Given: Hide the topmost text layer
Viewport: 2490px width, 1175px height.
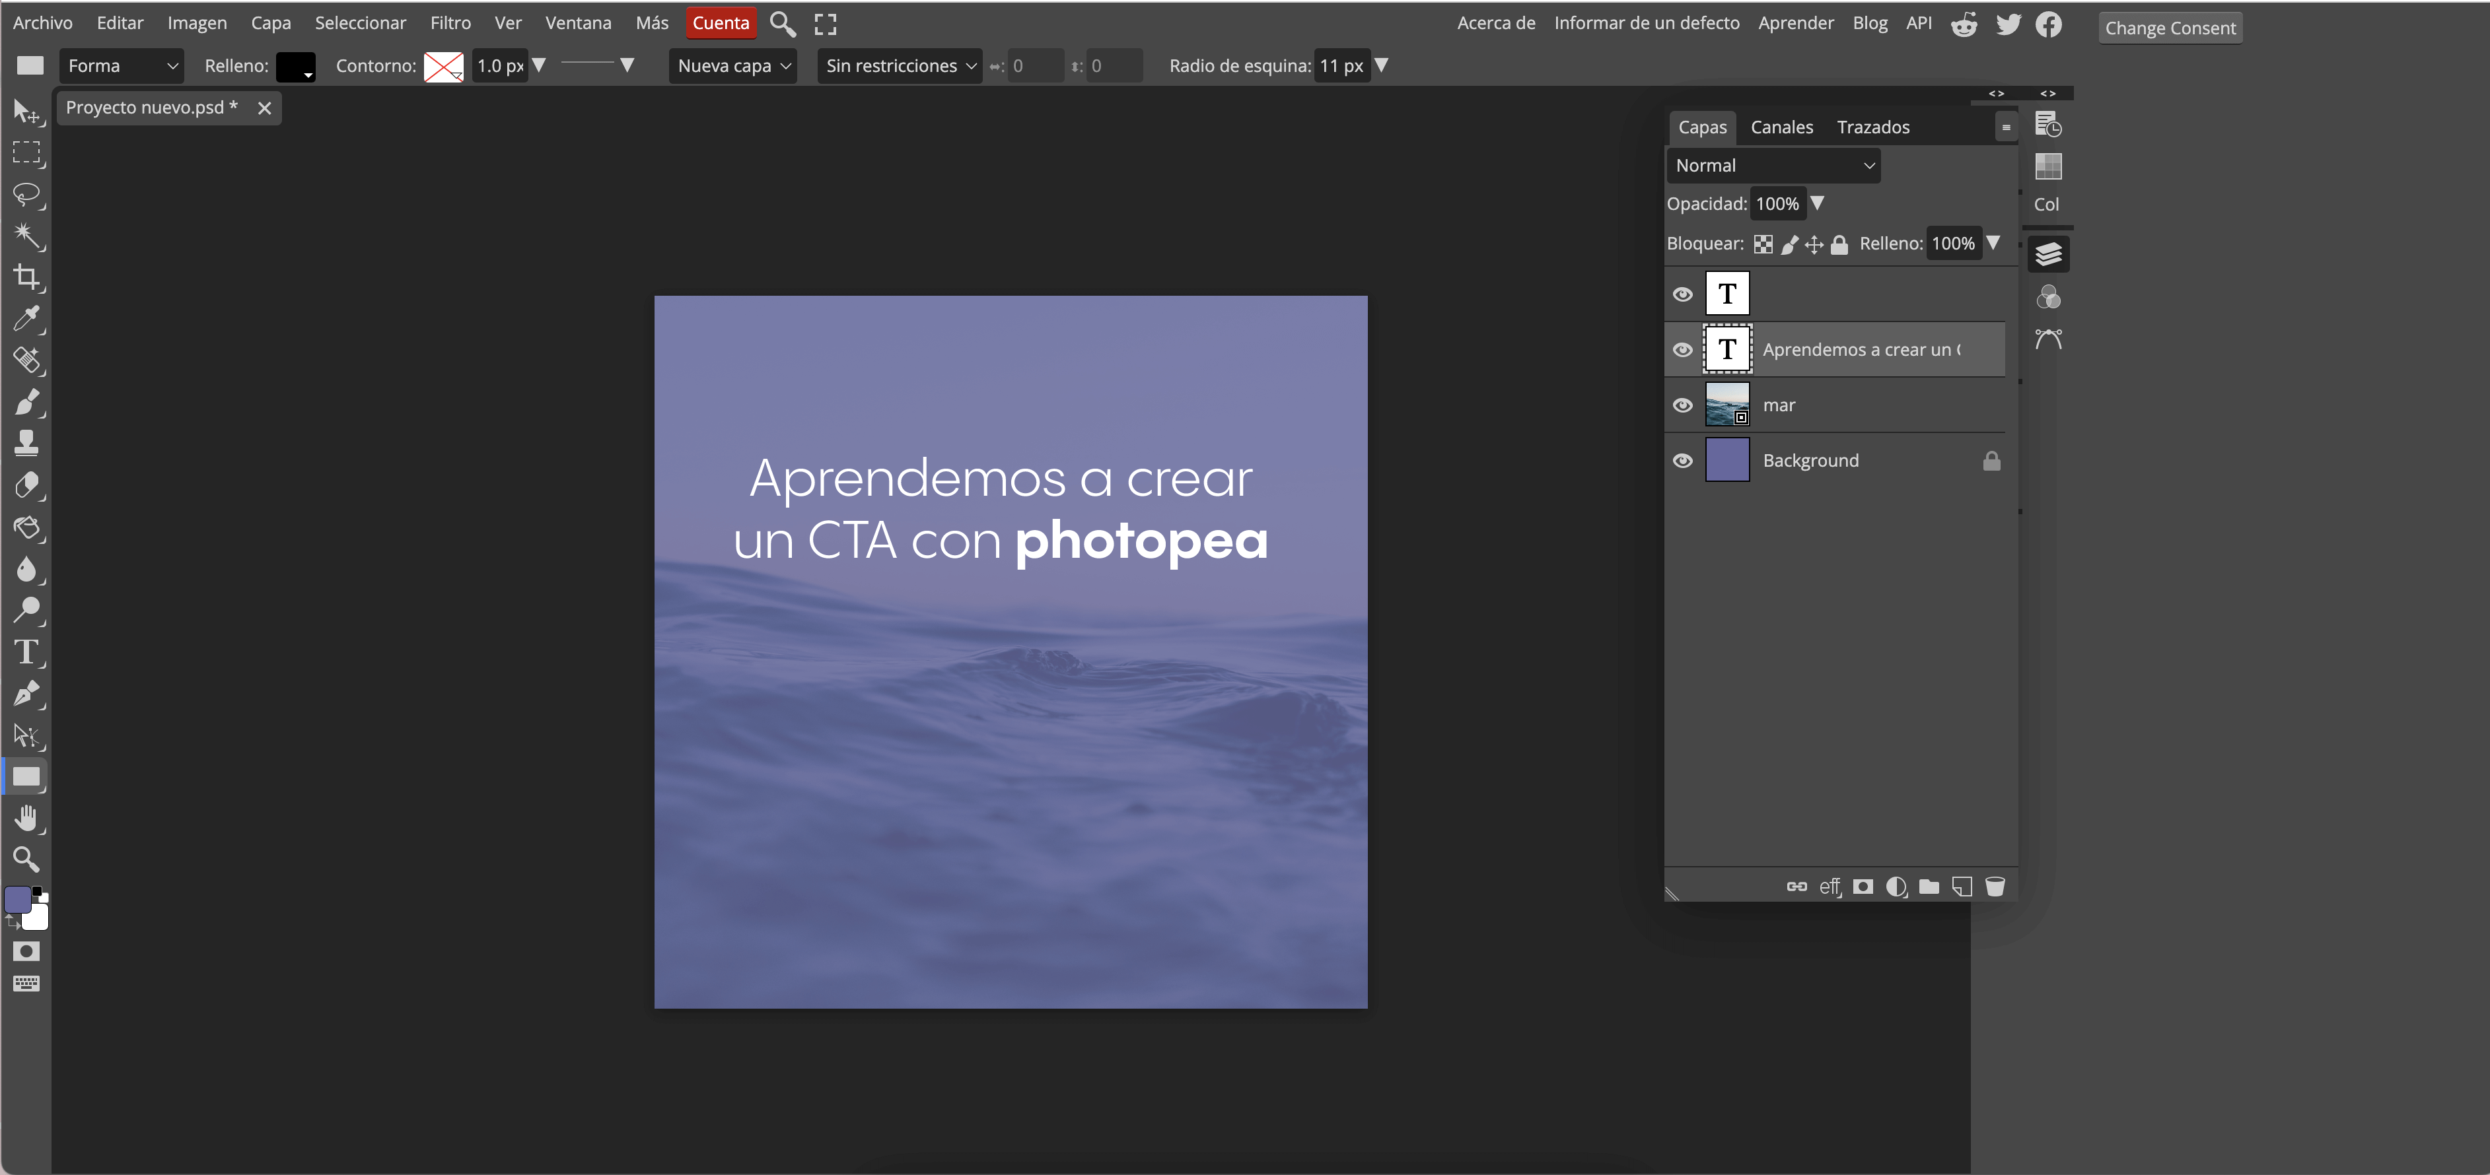Looking at the screenshot, I should pos(1682,294).
